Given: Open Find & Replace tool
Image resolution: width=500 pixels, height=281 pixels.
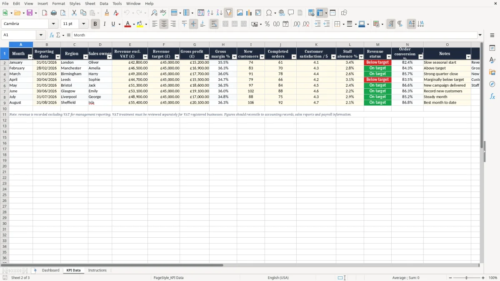Looking at the screenshot, I should (x=154, y=13).
